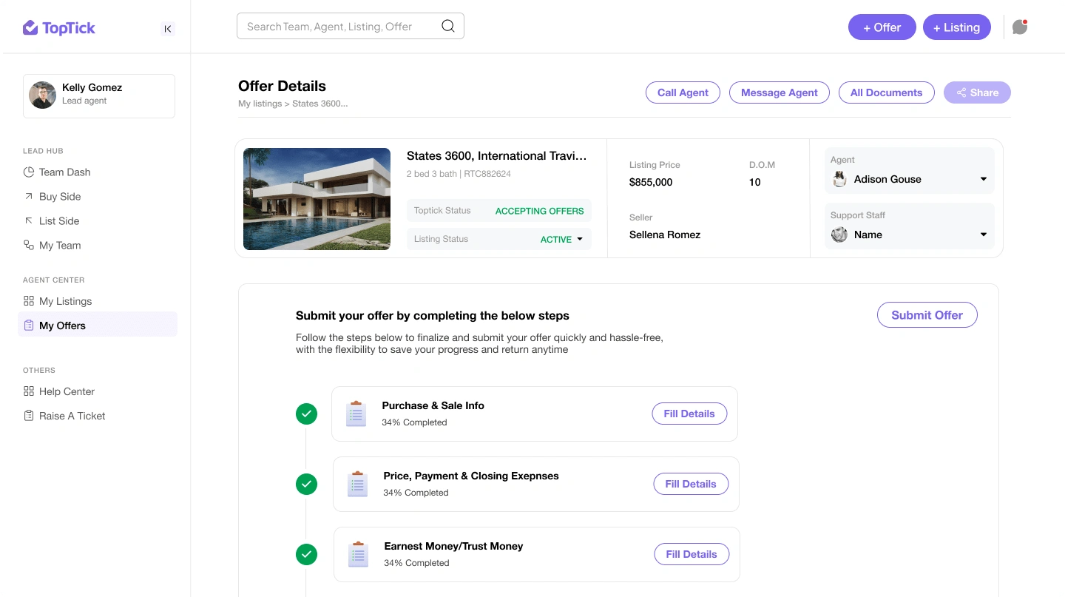Screen dimensions: 1065x597
Task: Click the Price, Payment clipboard icon
Action: (358, 484)
